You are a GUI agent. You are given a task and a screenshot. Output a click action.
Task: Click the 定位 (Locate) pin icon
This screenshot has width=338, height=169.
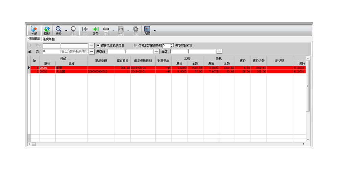pyautogui.click(x=73, y=31)
